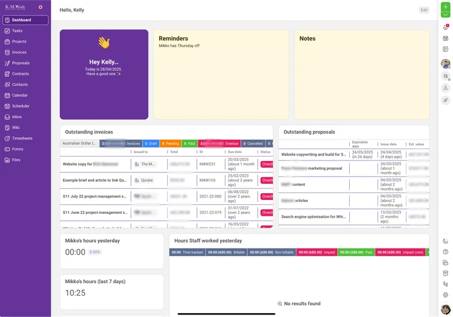The height and width of the screenshot is (317, 453).
Task: Open the Search engine optimisation proposal
Action: (x=354, y=216)
